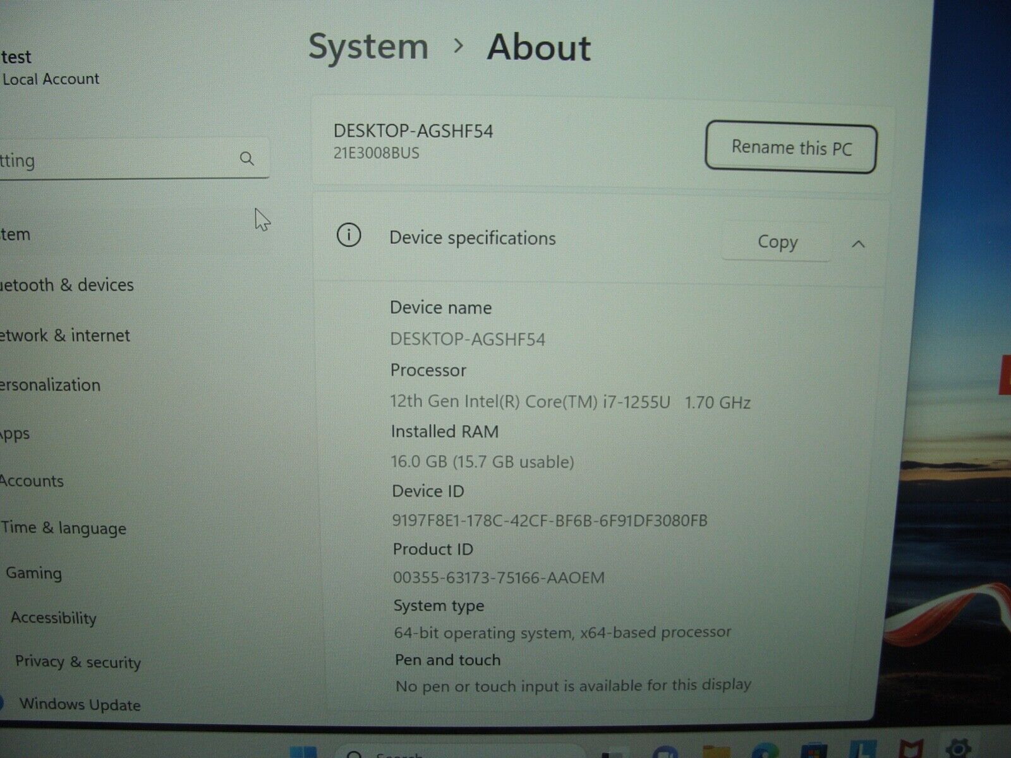Click processor value i7-1255U 1.70 GHz
The width and height of the screenshot is (1011, 758).
point(571,402)
